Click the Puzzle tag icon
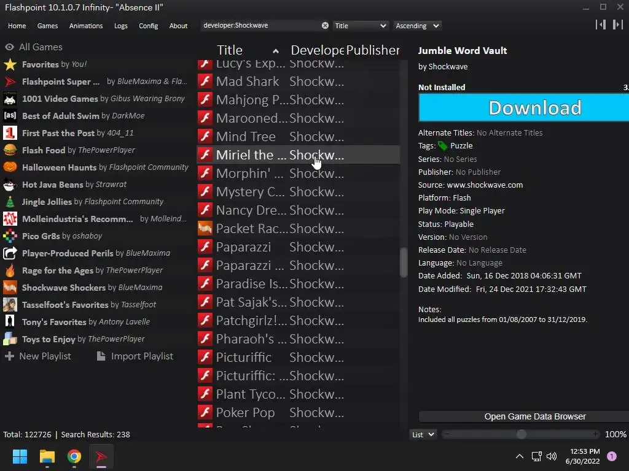This screenshot has width=629, height=471. (x=442, y=146)
